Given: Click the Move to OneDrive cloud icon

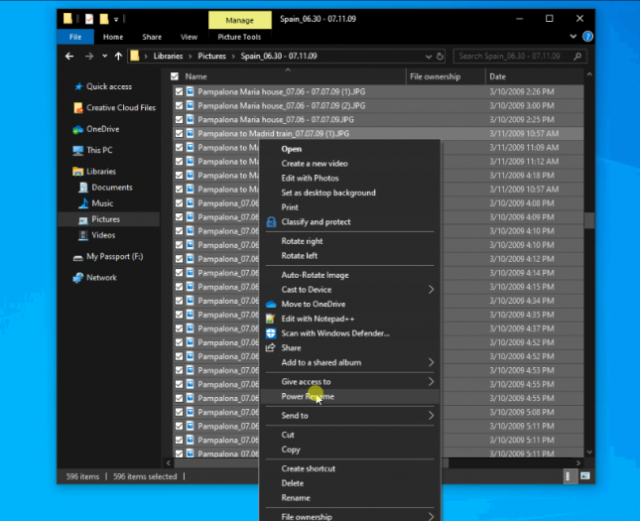Looking at the screenshot, I should pos(271,305).
